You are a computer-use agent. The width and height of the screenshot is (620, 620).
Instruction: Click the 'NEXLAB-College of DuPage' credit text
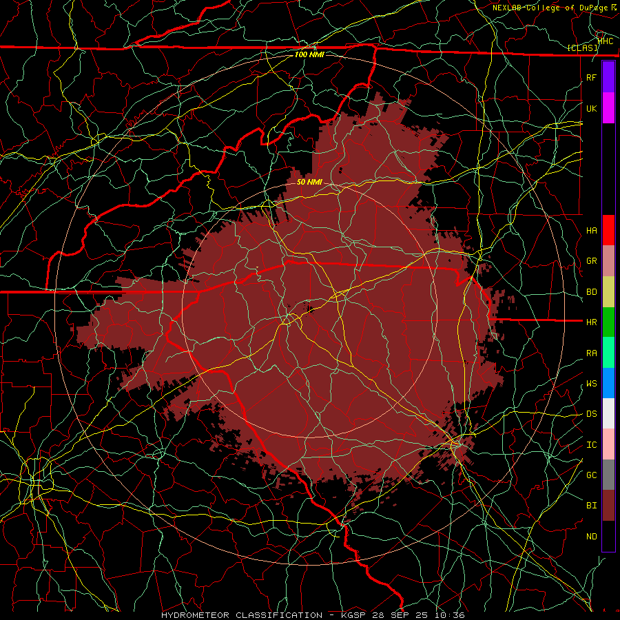[x=550, y=8]
